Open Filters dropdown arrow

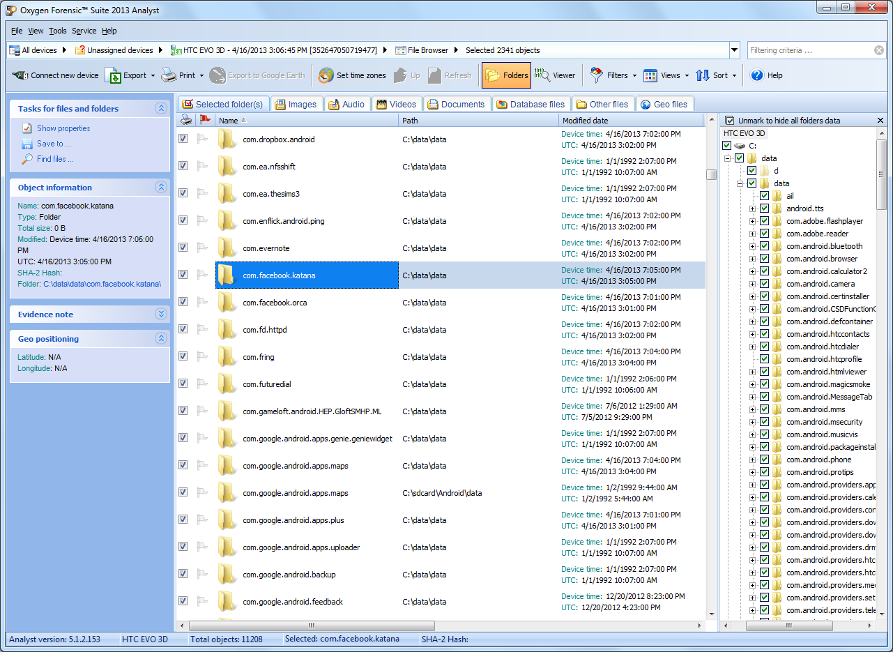pyautogui.click(x=635, y=75)
